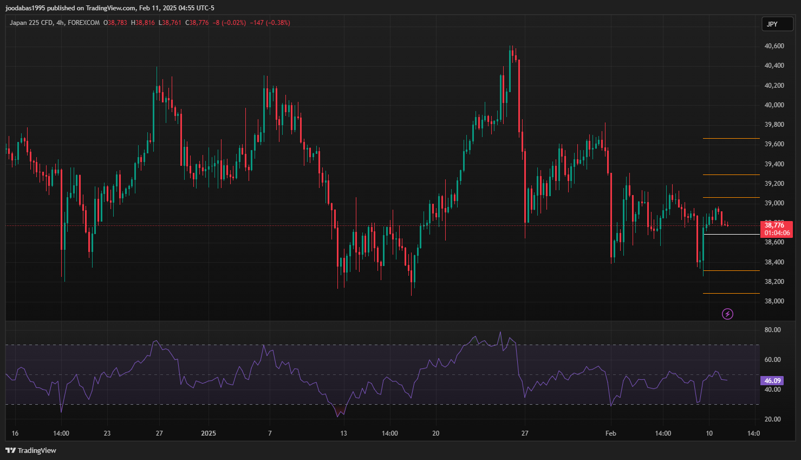Click the 14:00 label between 16 and 23

tap(61, 433)
